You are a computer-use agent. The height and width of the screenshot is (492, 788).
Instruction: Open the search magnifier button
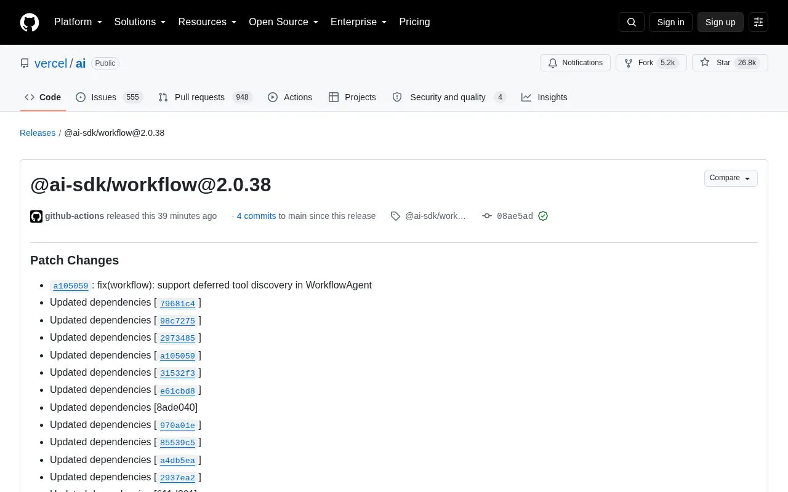coord(632,22)
